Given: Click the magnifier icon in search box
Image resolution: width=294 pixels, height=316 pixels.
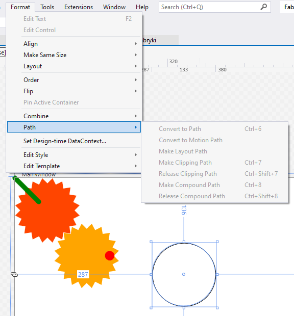Looking at the screenshot, I should point(263,7).
